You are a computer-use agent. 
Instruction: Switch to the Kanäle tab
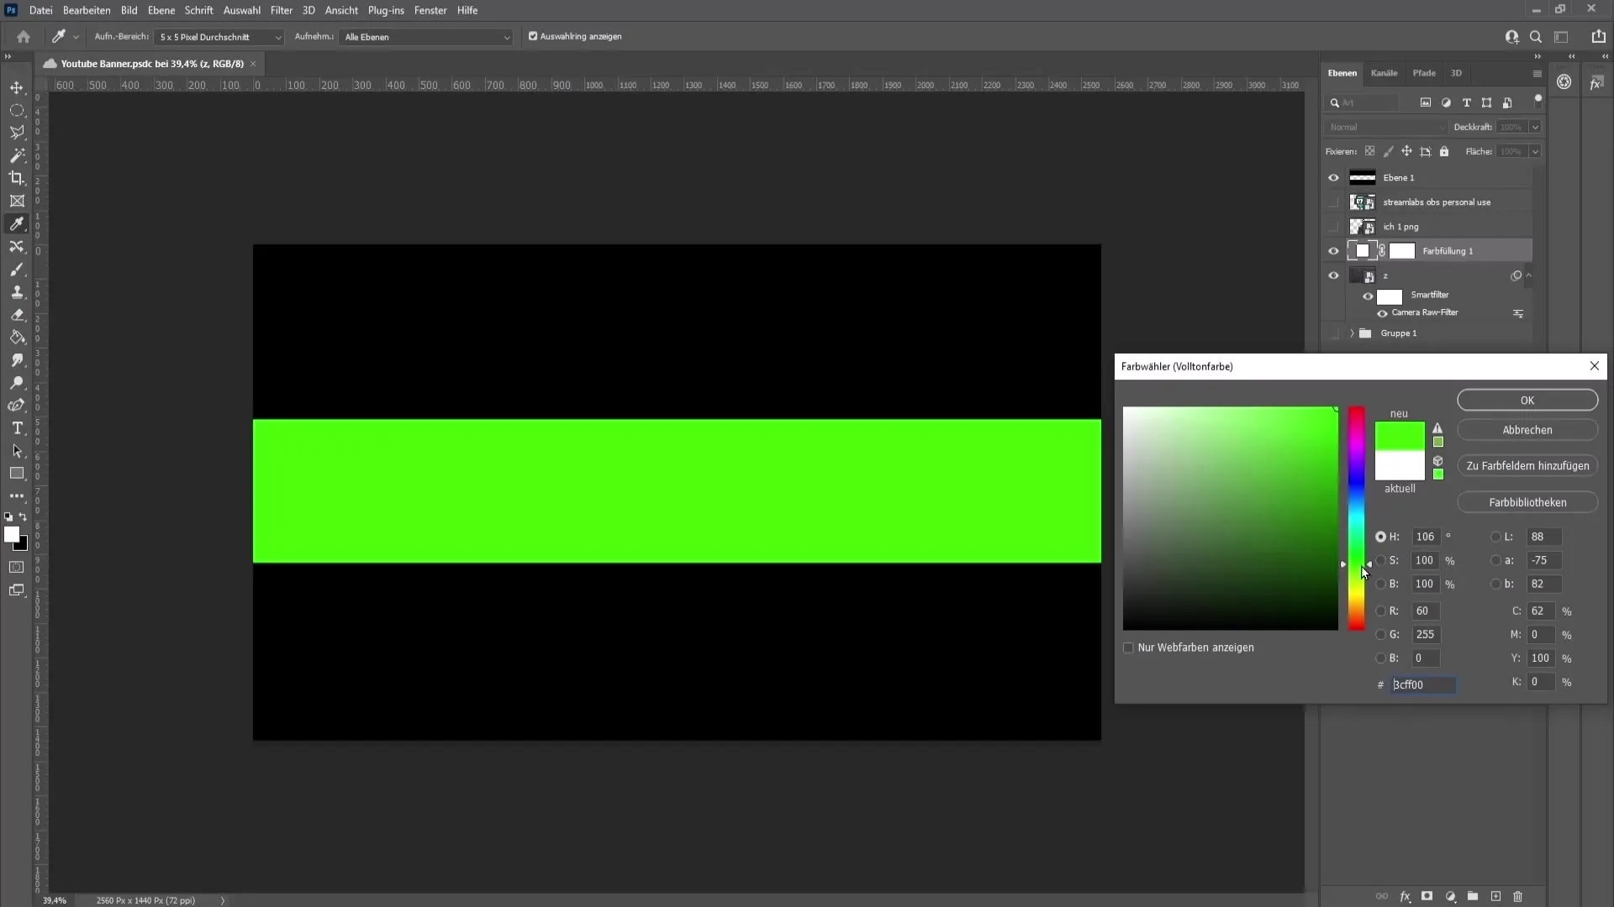point(1384,73)
